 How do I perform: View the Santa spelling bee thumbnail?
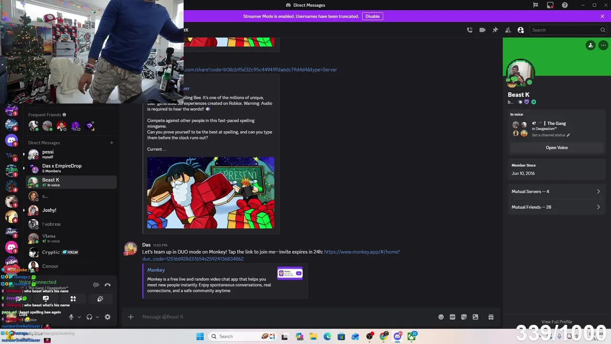click(x=211, y=193)
